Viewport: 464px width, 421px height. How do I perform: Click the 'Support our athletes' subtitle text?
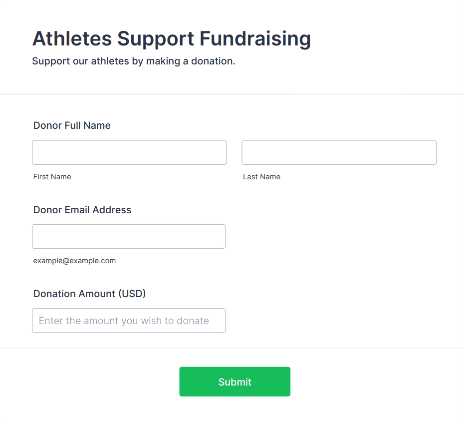coord(133,61)
